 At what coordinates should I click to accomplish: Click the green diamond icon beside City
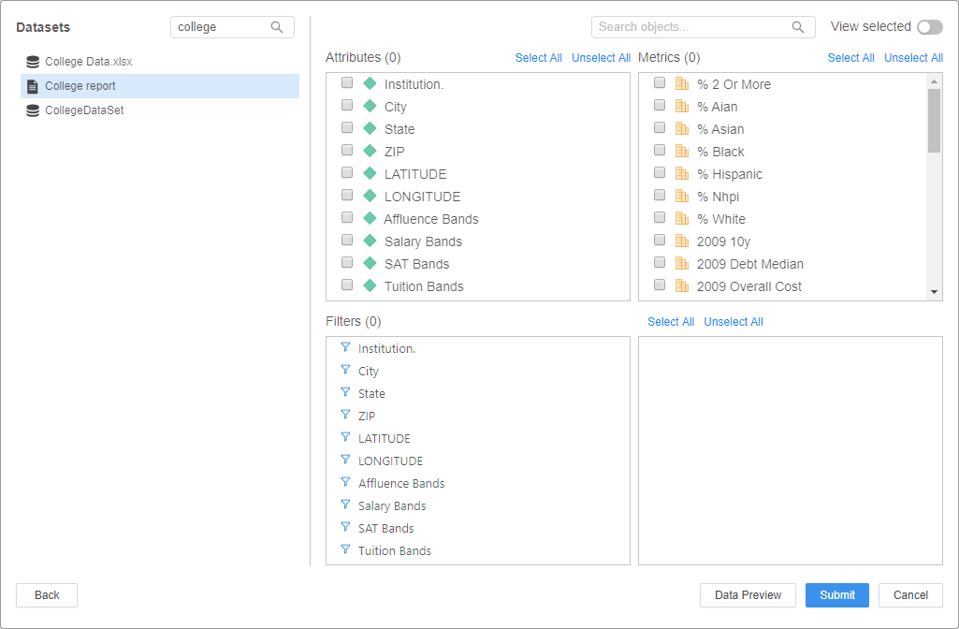pos(370,106)
